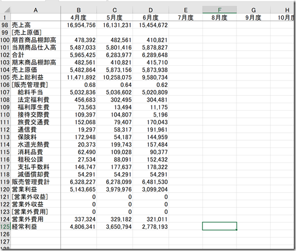Click cell with value 321,011

(x=151, y=219)
